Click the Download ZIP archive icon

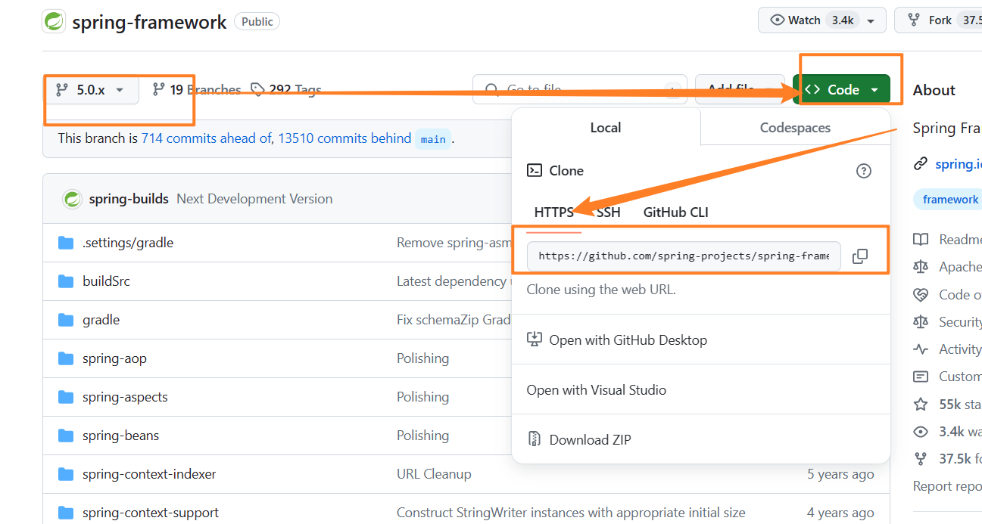click(535, 439)
